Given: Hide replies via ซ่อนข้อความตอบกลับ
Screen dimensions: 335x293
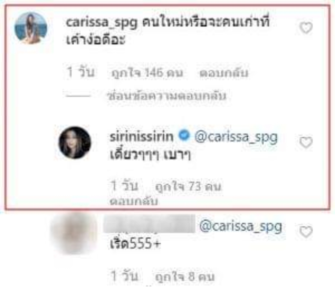Looking at the screenshot, I should 167,96.
